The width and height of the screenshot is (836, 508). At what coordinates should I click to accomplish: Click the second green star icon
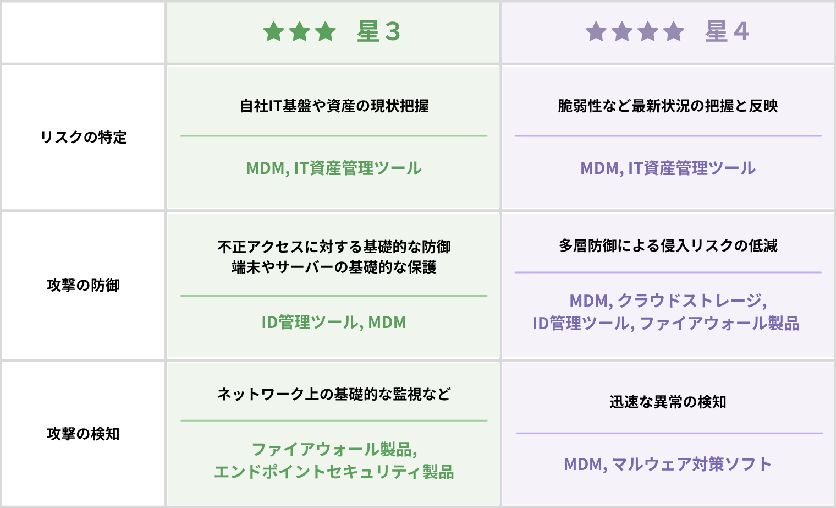(300, 31)
